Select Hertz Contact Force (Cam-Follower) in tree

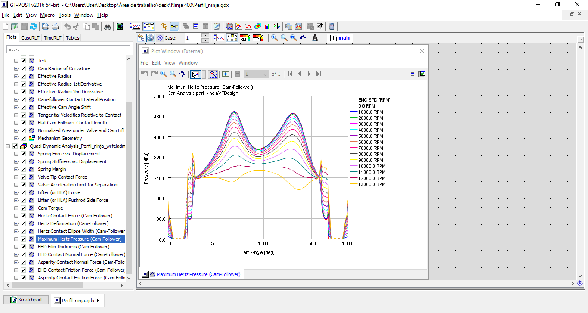coord(75,216)
